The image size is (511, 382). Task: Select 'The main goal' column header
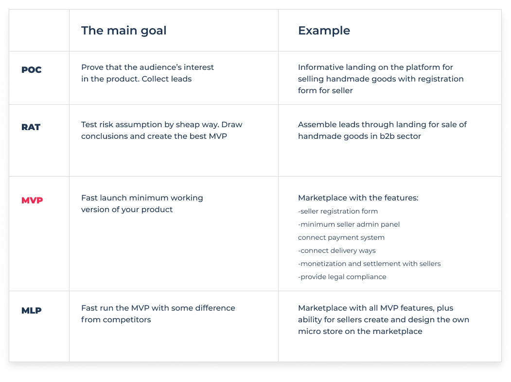124,31
